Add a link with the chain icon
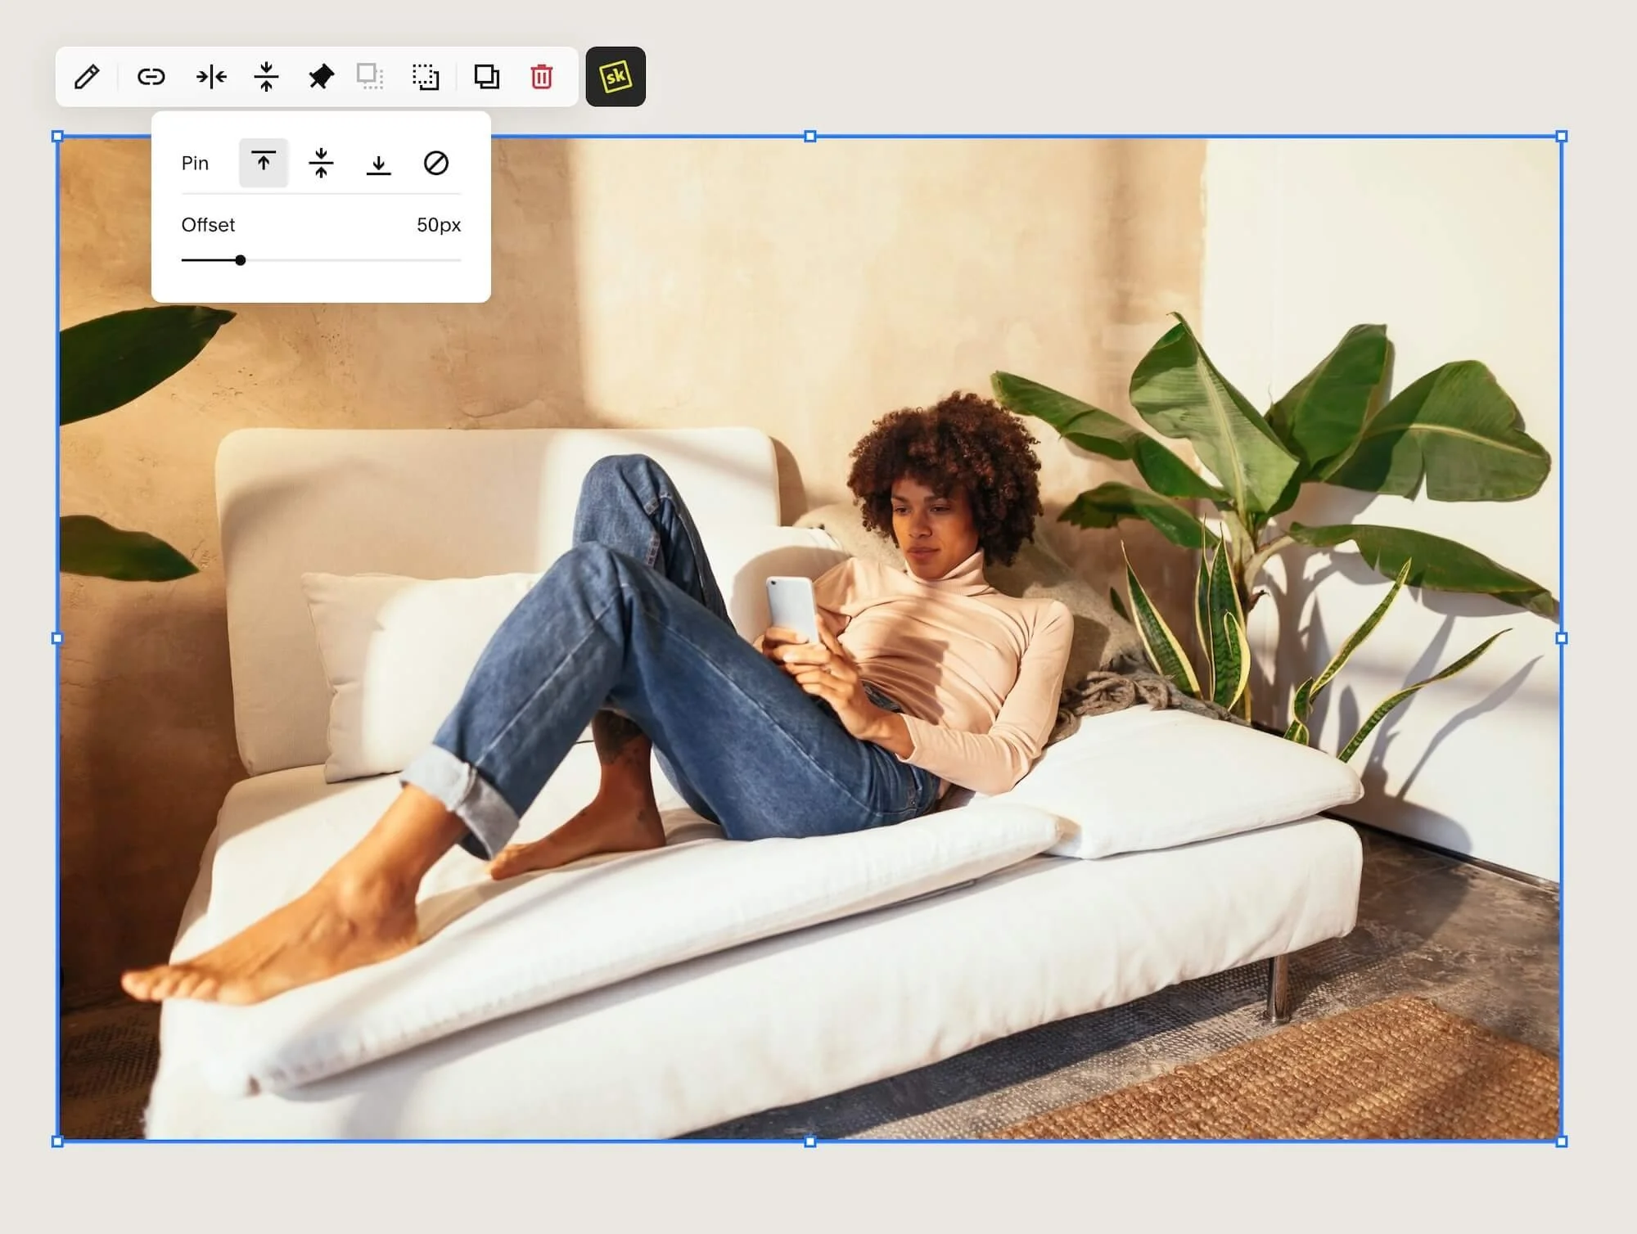 151,77
